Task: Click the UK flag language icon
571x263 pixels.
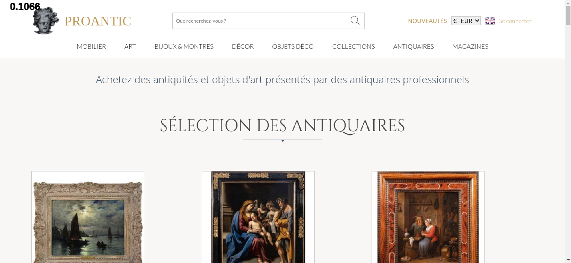Action: click(x=490, y=21)
